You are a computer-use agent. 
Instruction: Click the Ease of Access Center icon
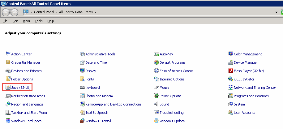[x=157, y=71]
